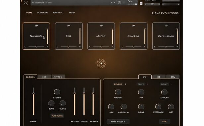Image resolution: width=204 pixels, height=126 pixels.
Task: Expand the Normale - Close preset menu arrow
Action: (x=33, y=3)
